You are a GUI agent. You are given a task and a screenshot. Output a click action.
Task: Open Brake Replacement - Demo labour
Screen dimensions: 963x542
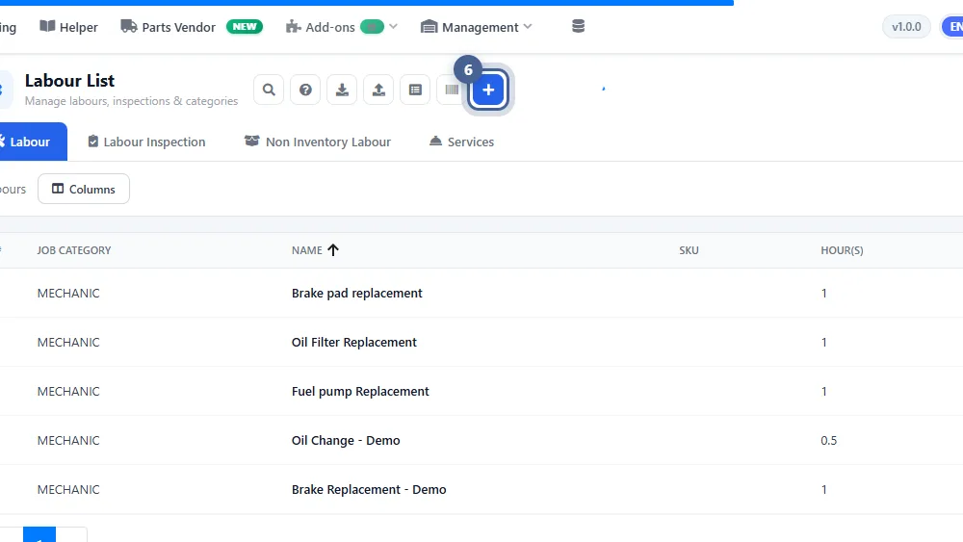(369, 490)
